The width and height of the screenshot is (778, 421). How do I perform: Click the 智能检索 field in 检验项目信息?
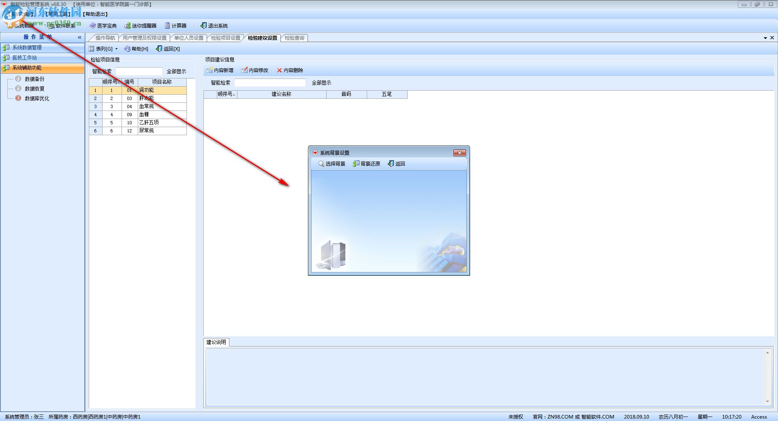point(139,71)
